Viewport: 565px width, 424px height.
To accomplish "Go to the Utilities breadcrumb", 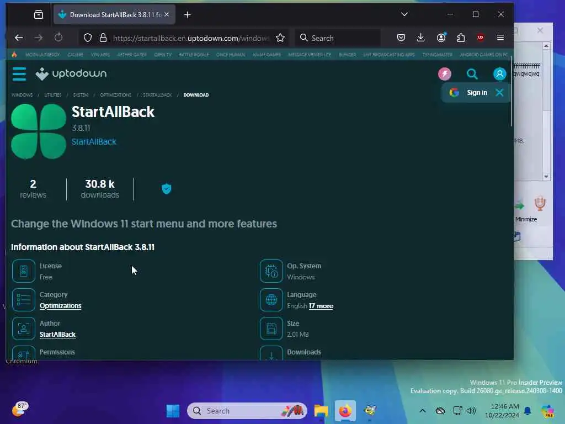I will pos(53,95).
